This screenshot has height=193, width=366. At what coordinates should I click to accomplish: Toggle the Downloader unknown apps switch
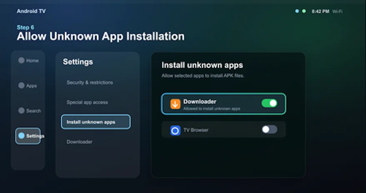tap(269, 103)
